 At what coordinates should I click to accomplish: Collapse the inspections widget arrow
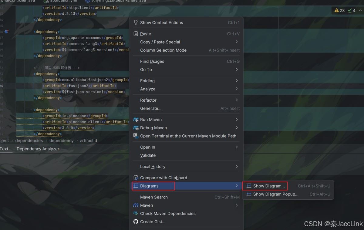pos(360,10)
